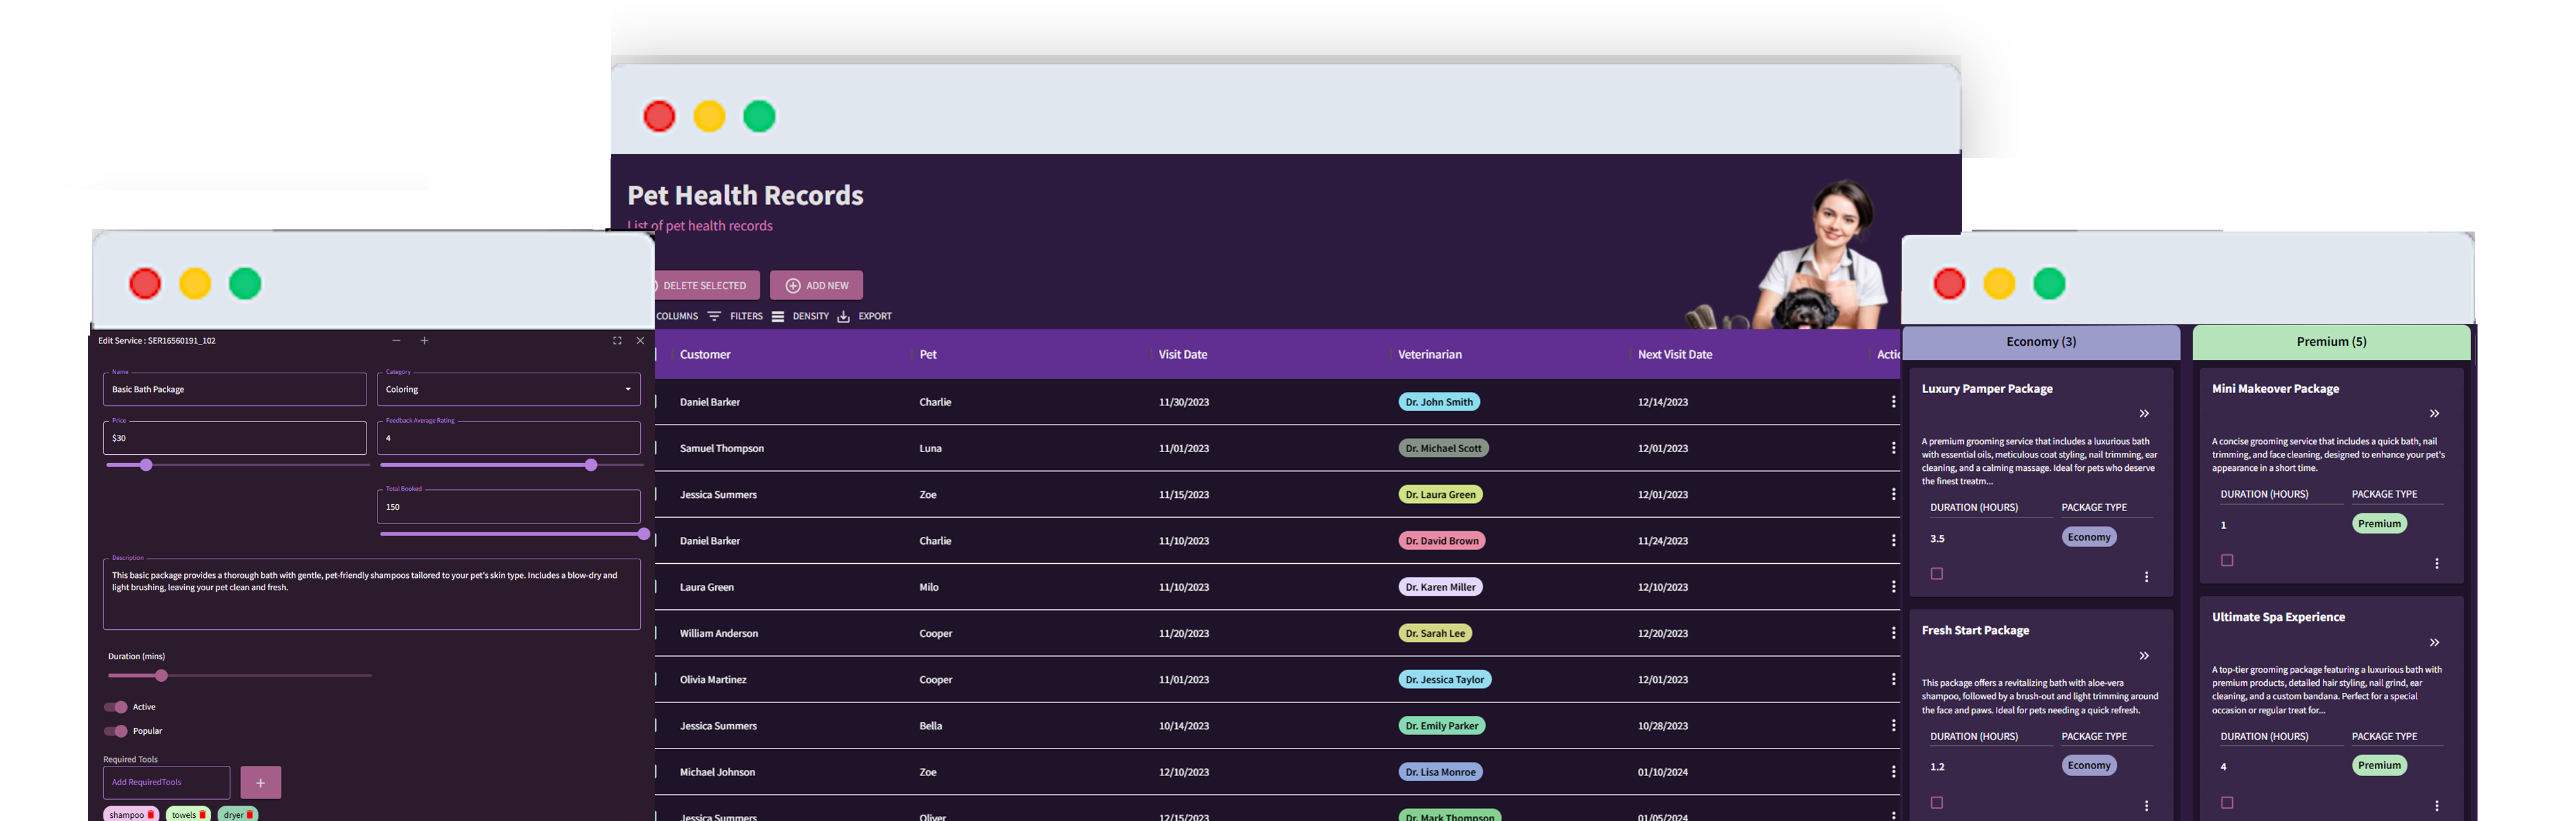Click the Duration (mins) slider handle

pyautogui.click(x=162, y=675)
